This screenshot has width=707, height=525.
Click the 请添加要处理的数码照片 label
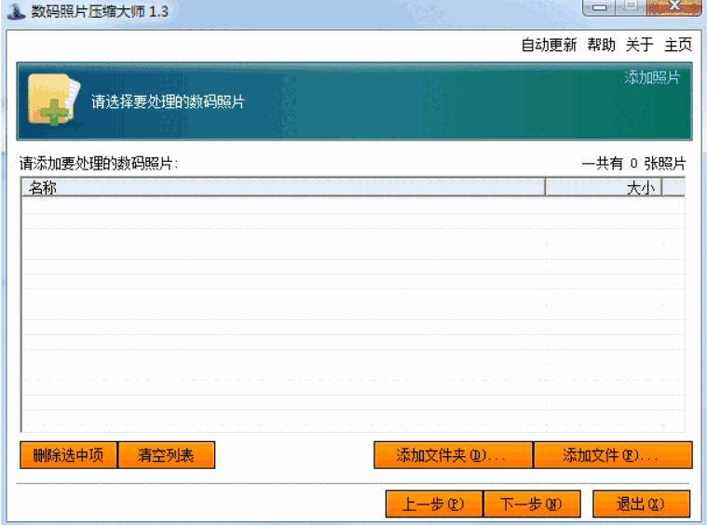[99, 163]
